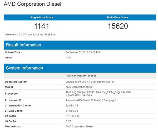Click the Upload Date label
Viewport: 158px width, 128px height.
click(x=12, y=52)
